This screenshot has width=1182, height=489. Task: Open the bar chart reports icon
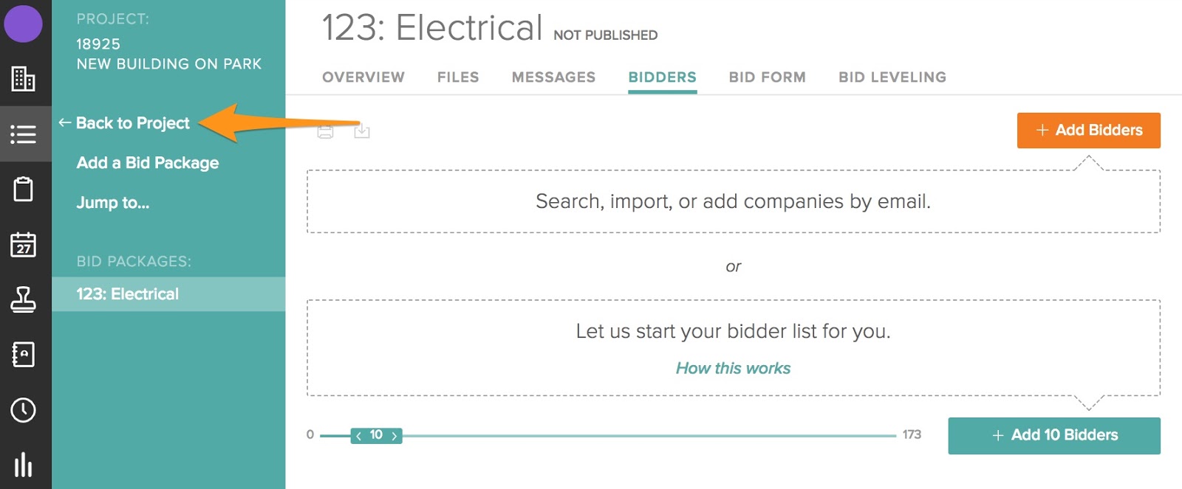[23, 465]
